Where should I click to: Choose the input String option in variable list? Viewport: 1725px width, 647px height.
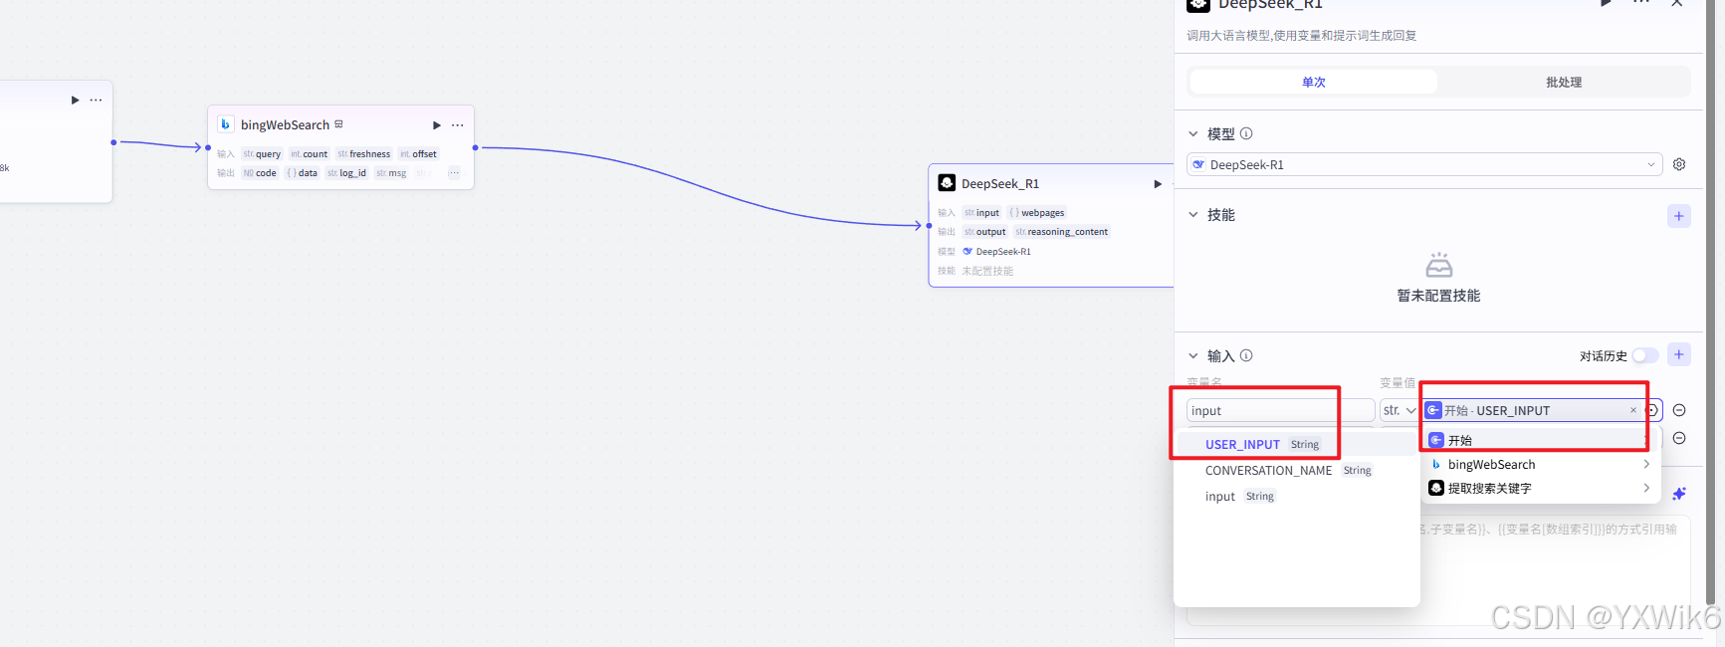pyautogui.click(x=1296, y=496)
